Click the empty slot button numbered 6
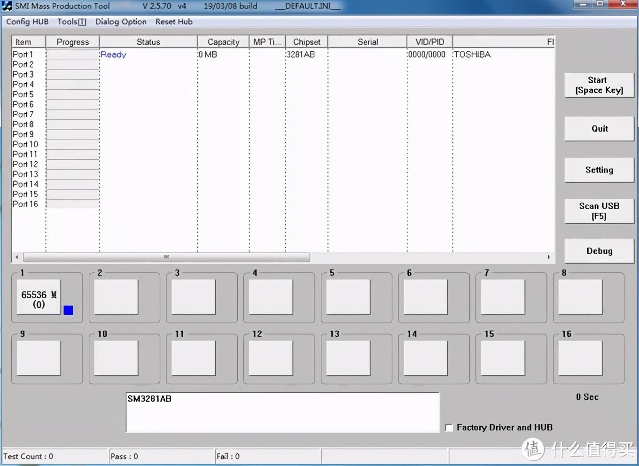The height and width of the screenshot is (466, 639). [x=426, y=297]
